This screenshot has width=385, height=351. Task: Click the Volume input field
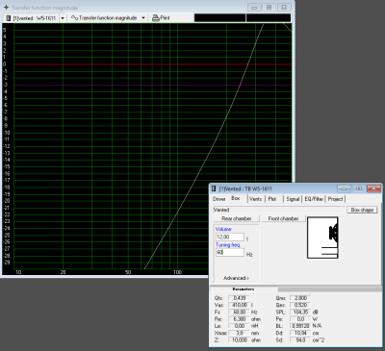230,238
